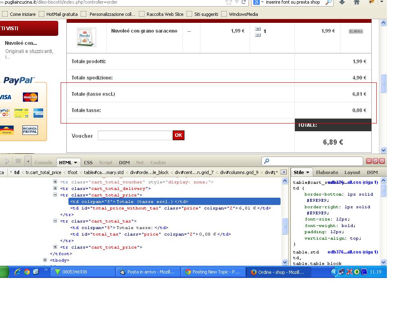Image resolution: width=417 pixels, height=313 pixels.
Task: Expand the cart_total_voucher tr node
Action: (55, 181)
